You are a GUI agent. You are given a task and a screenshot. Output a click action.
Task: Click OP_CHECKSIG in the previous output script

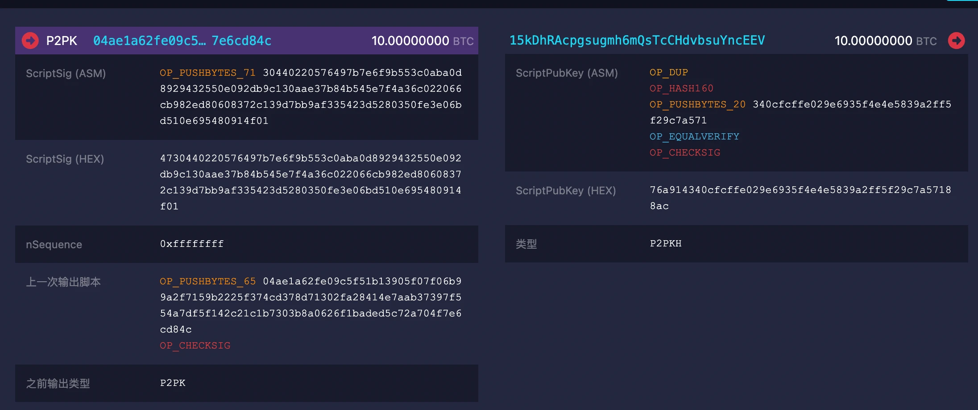[195, 345]
